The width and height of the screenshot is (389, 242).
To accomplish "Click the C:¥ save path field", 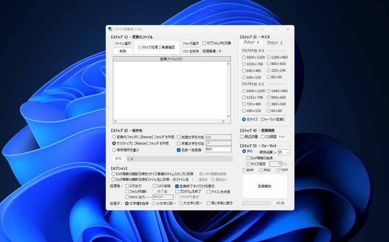I will [x=180, y=159].
